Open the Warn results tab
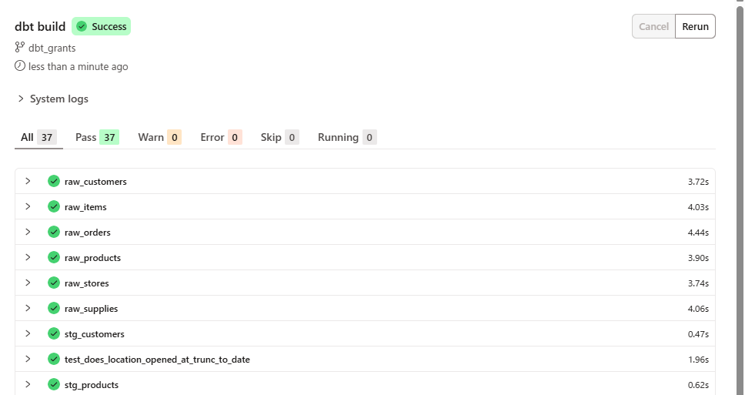This screenshot has height=395, width=745. point(159,138)
